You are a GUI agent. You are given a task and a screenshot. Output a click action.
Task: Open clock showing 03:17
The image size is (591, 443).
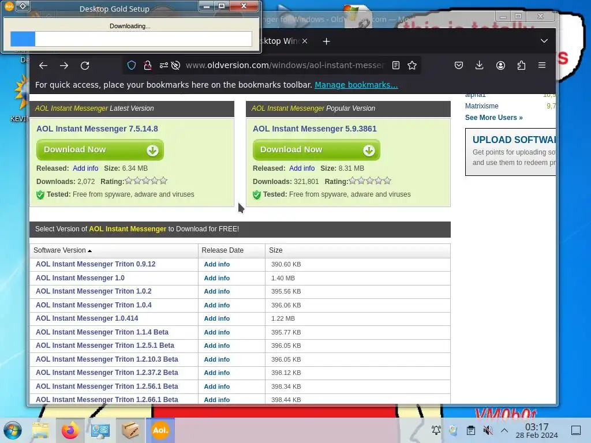(537, 430)
